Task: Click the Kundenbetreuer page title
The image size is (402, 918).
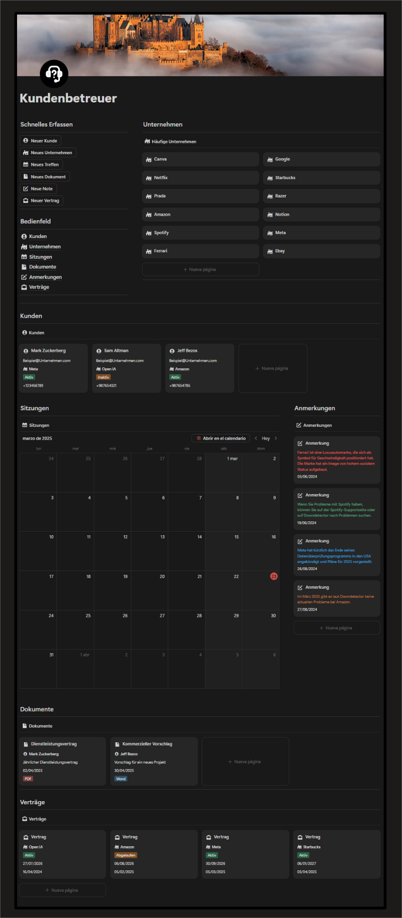Action: click(x=68, y=99)
